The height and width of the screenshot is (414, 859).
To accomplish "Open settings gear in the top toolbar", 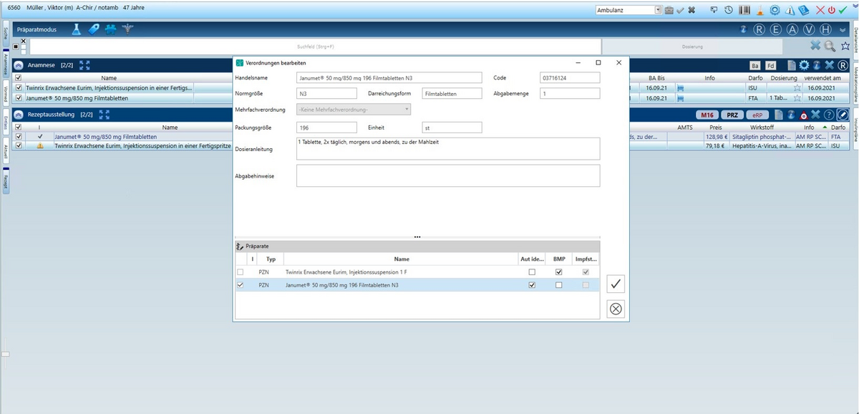I will [x=775, y=10].
